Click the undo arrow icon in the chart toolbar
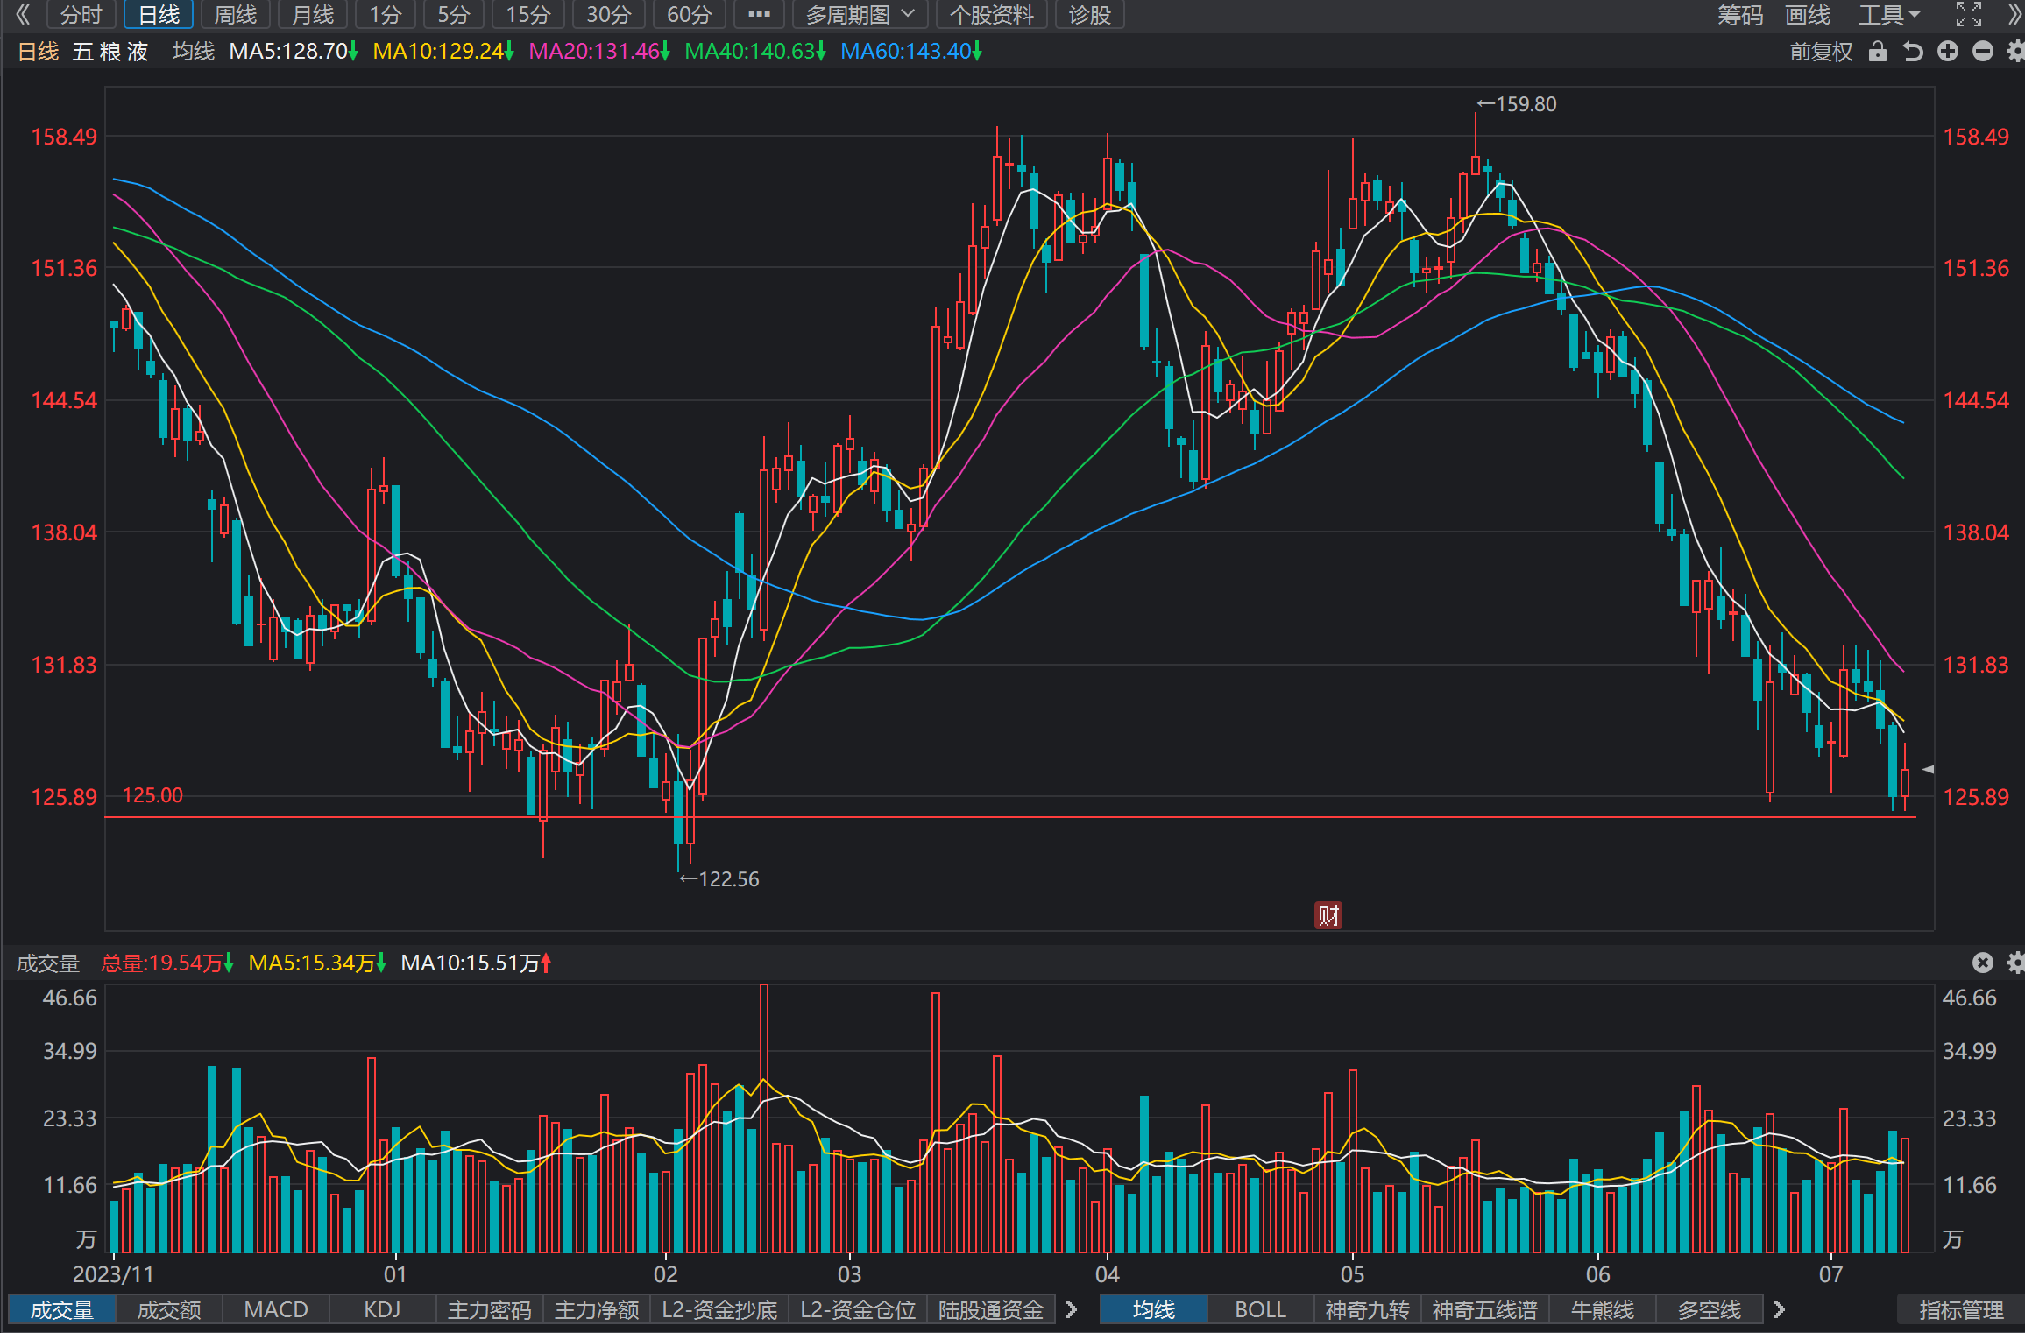Screen dimensions: 2025x1333 pyautogui.click(x=1913, y=52)
